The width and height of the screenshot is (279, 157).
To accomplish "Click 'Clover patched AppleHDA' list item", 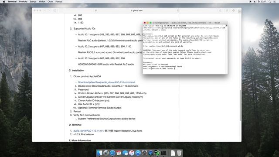I will [x=87, y=76].
